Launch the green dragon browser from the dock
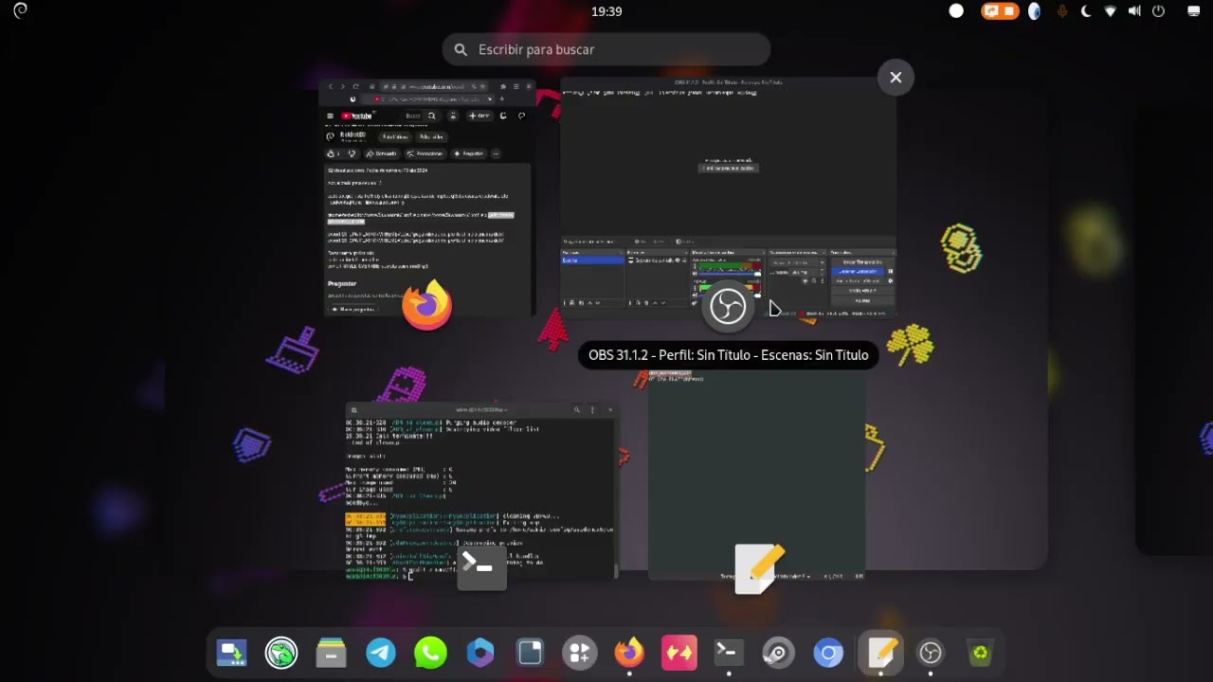Screen dimensions: 1213x682 coord(281,653)
